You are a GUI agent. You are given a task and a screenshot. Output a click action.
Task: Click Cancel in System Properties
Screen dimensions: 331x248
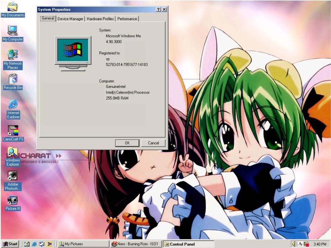coord(153,143)
